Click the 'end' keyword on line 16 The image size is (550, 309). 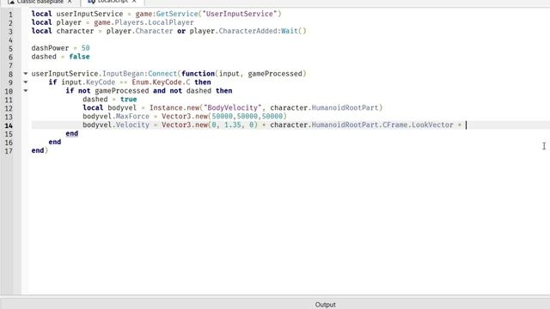55,142
